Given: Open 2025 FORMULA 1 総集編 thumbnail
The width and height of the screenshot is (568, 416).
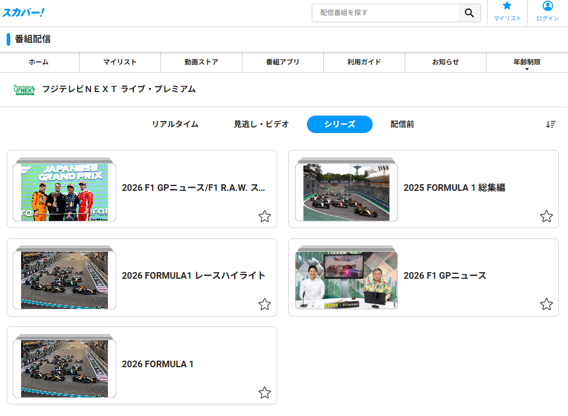Looking at the screenshot, I should click(346, 192).
